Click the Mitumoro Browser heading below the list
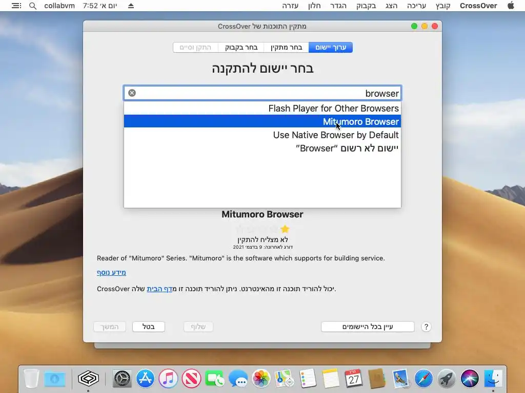Viewport: 525px width, 393px height. (262, 214)
